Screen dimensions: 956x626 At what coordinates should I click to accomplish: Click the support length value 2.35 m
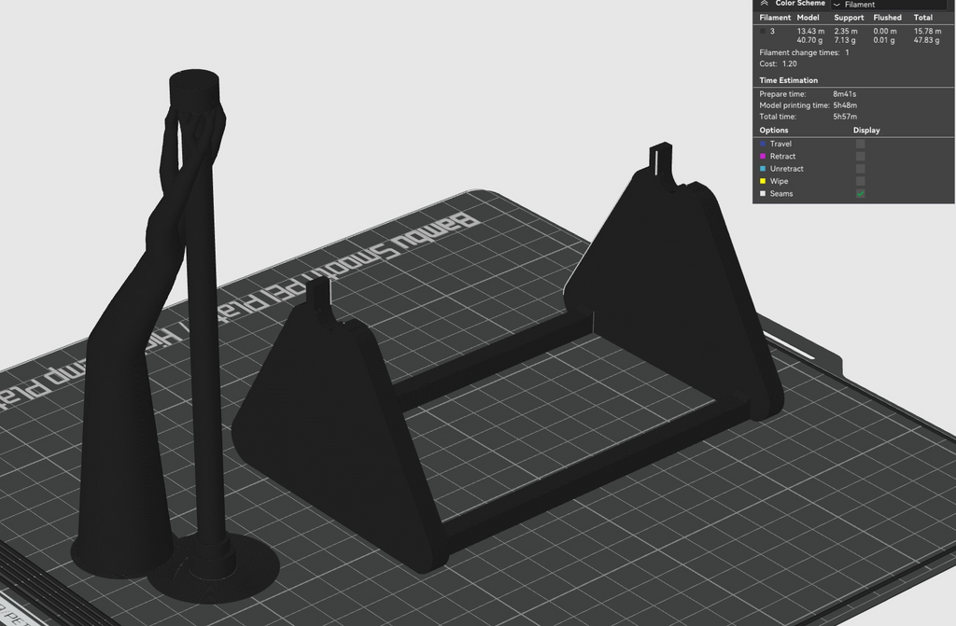pos(846,31)
